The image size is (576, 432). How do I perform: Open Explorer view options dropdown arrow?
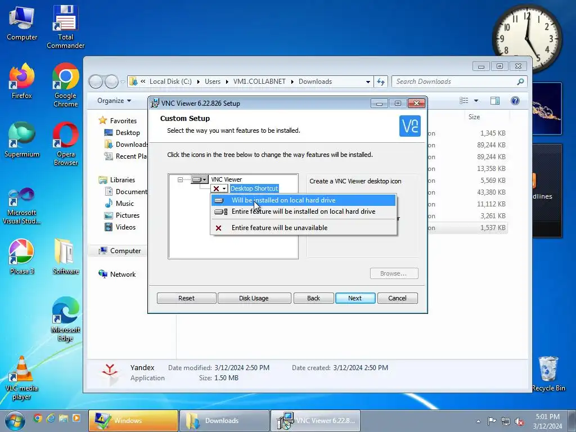476,101
